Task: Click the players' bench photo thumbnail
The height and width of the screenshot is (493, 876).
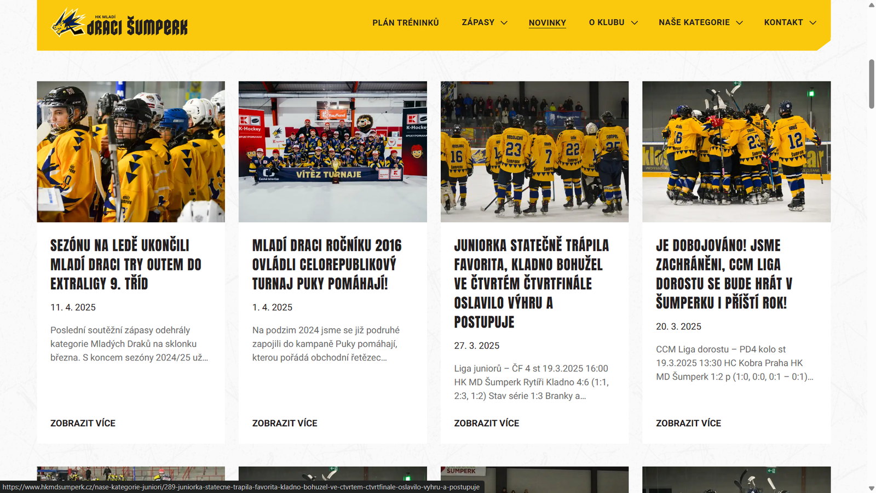Action: coord(130,151)
